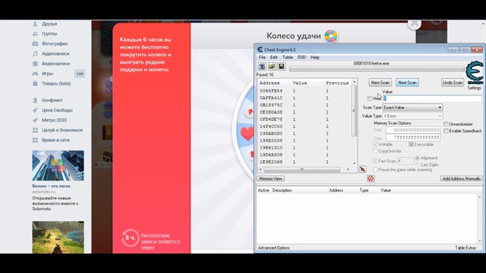Viewport: 486px width, 273px height.
Task: Click Add Address Manually button
Action: click(x=462, y=179)
